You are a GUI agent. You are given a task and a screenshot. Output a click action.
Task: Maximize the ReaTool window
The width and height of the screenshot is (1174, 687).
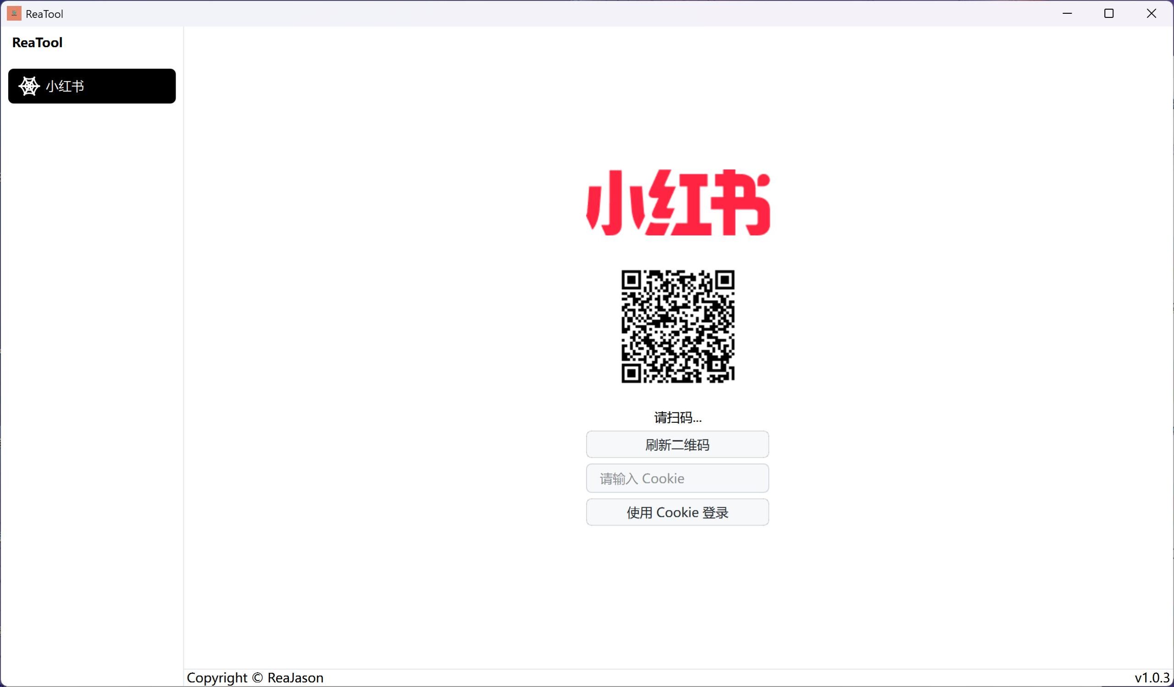(x=1109, y=13)
